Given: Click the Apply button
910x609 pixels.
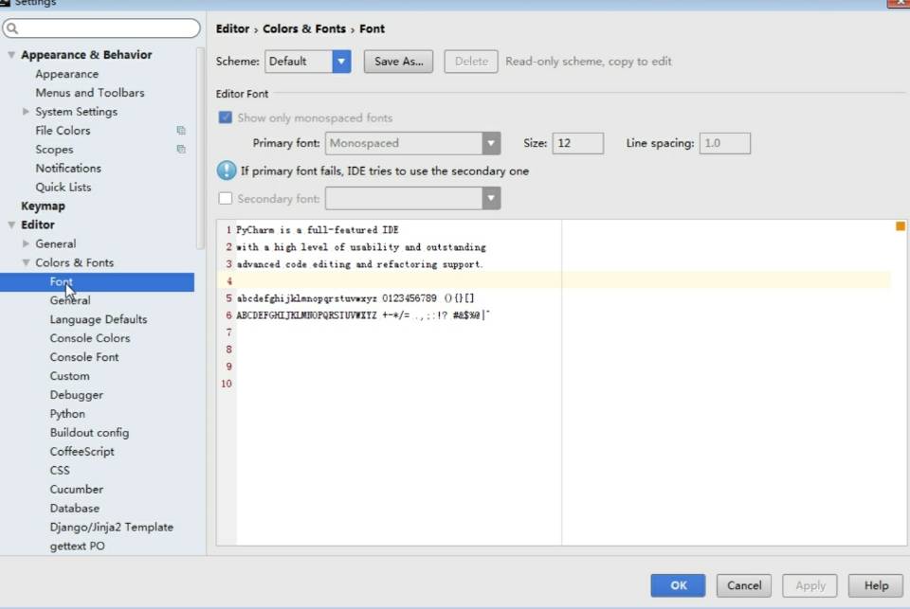Looking at the screenshot, I should (810, 585).
